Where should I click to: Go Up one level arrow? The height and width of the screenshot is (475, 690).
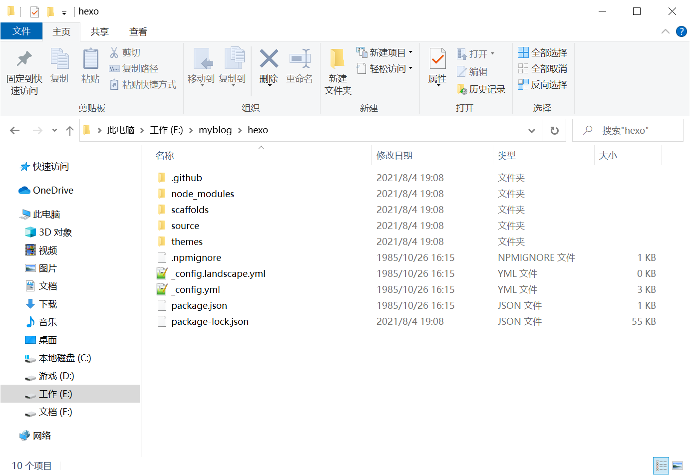(x=70, y=130)
